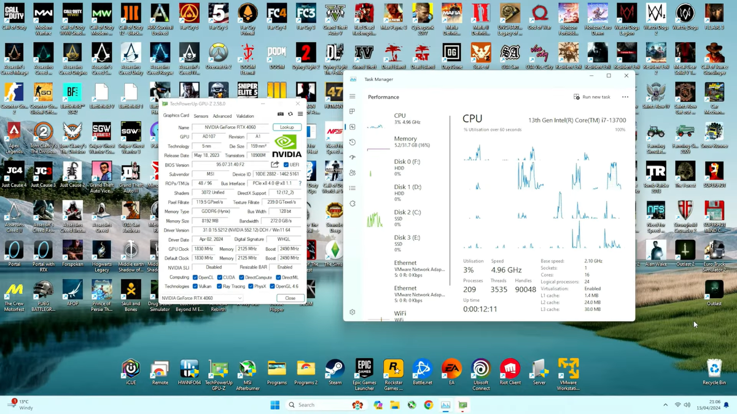Open Startup apps icon in Task Manager sidebar

[x=353, y=158]
